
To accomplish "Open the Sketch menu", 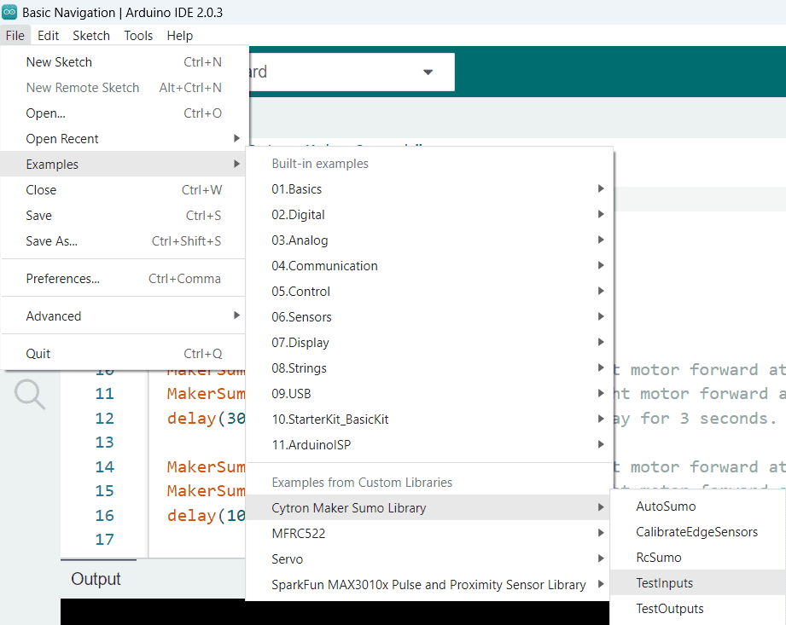I will point(91,36).
